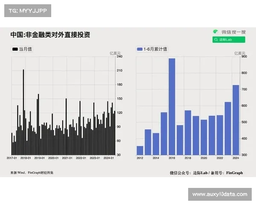256x205 pixels.
Task: Click the magnifier icon in green search box
Action: tap(216, 40)
